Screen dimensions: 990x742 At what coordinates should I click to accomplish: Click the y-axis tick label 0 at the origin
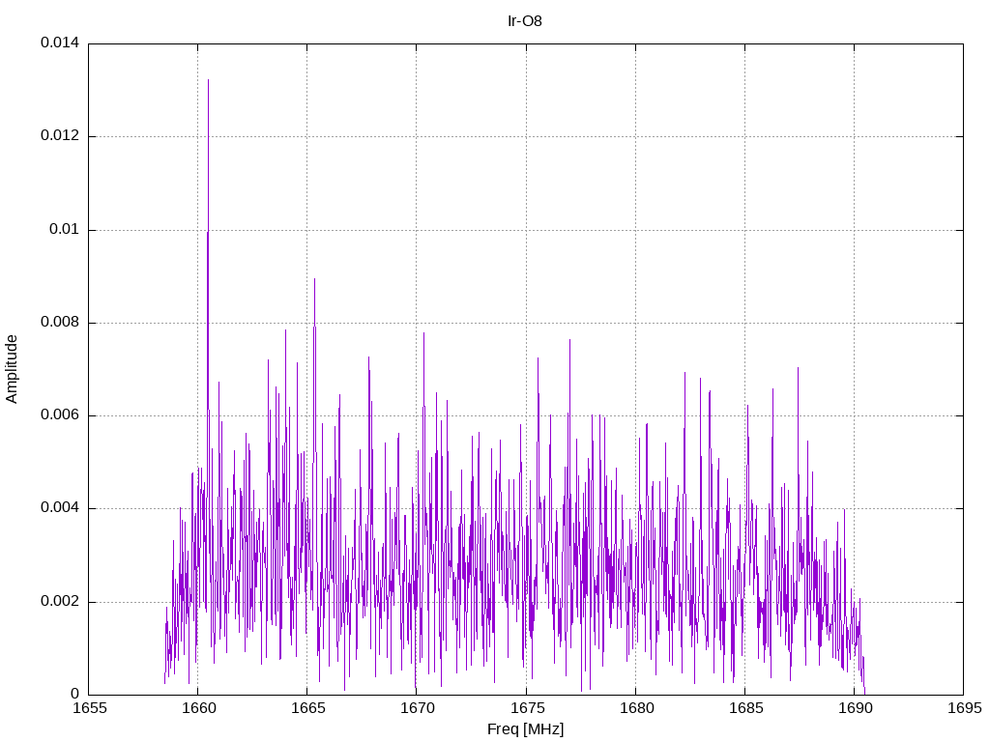(x=75, y=694)
